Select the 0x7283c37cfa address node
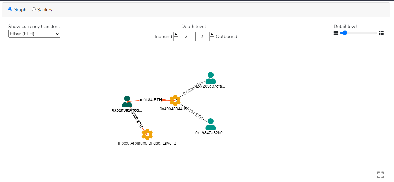Screen dimensions: 394x182 click(211, 78)
